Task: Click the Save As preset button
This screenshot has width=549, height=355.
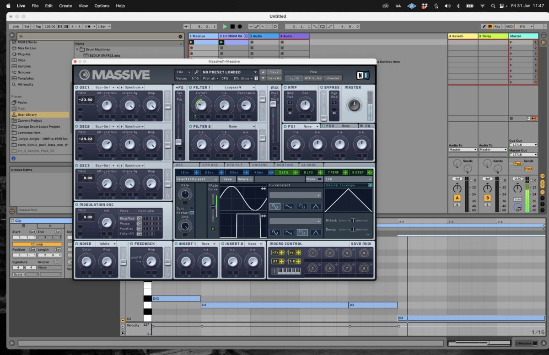Action: click(x=274, y=78)
